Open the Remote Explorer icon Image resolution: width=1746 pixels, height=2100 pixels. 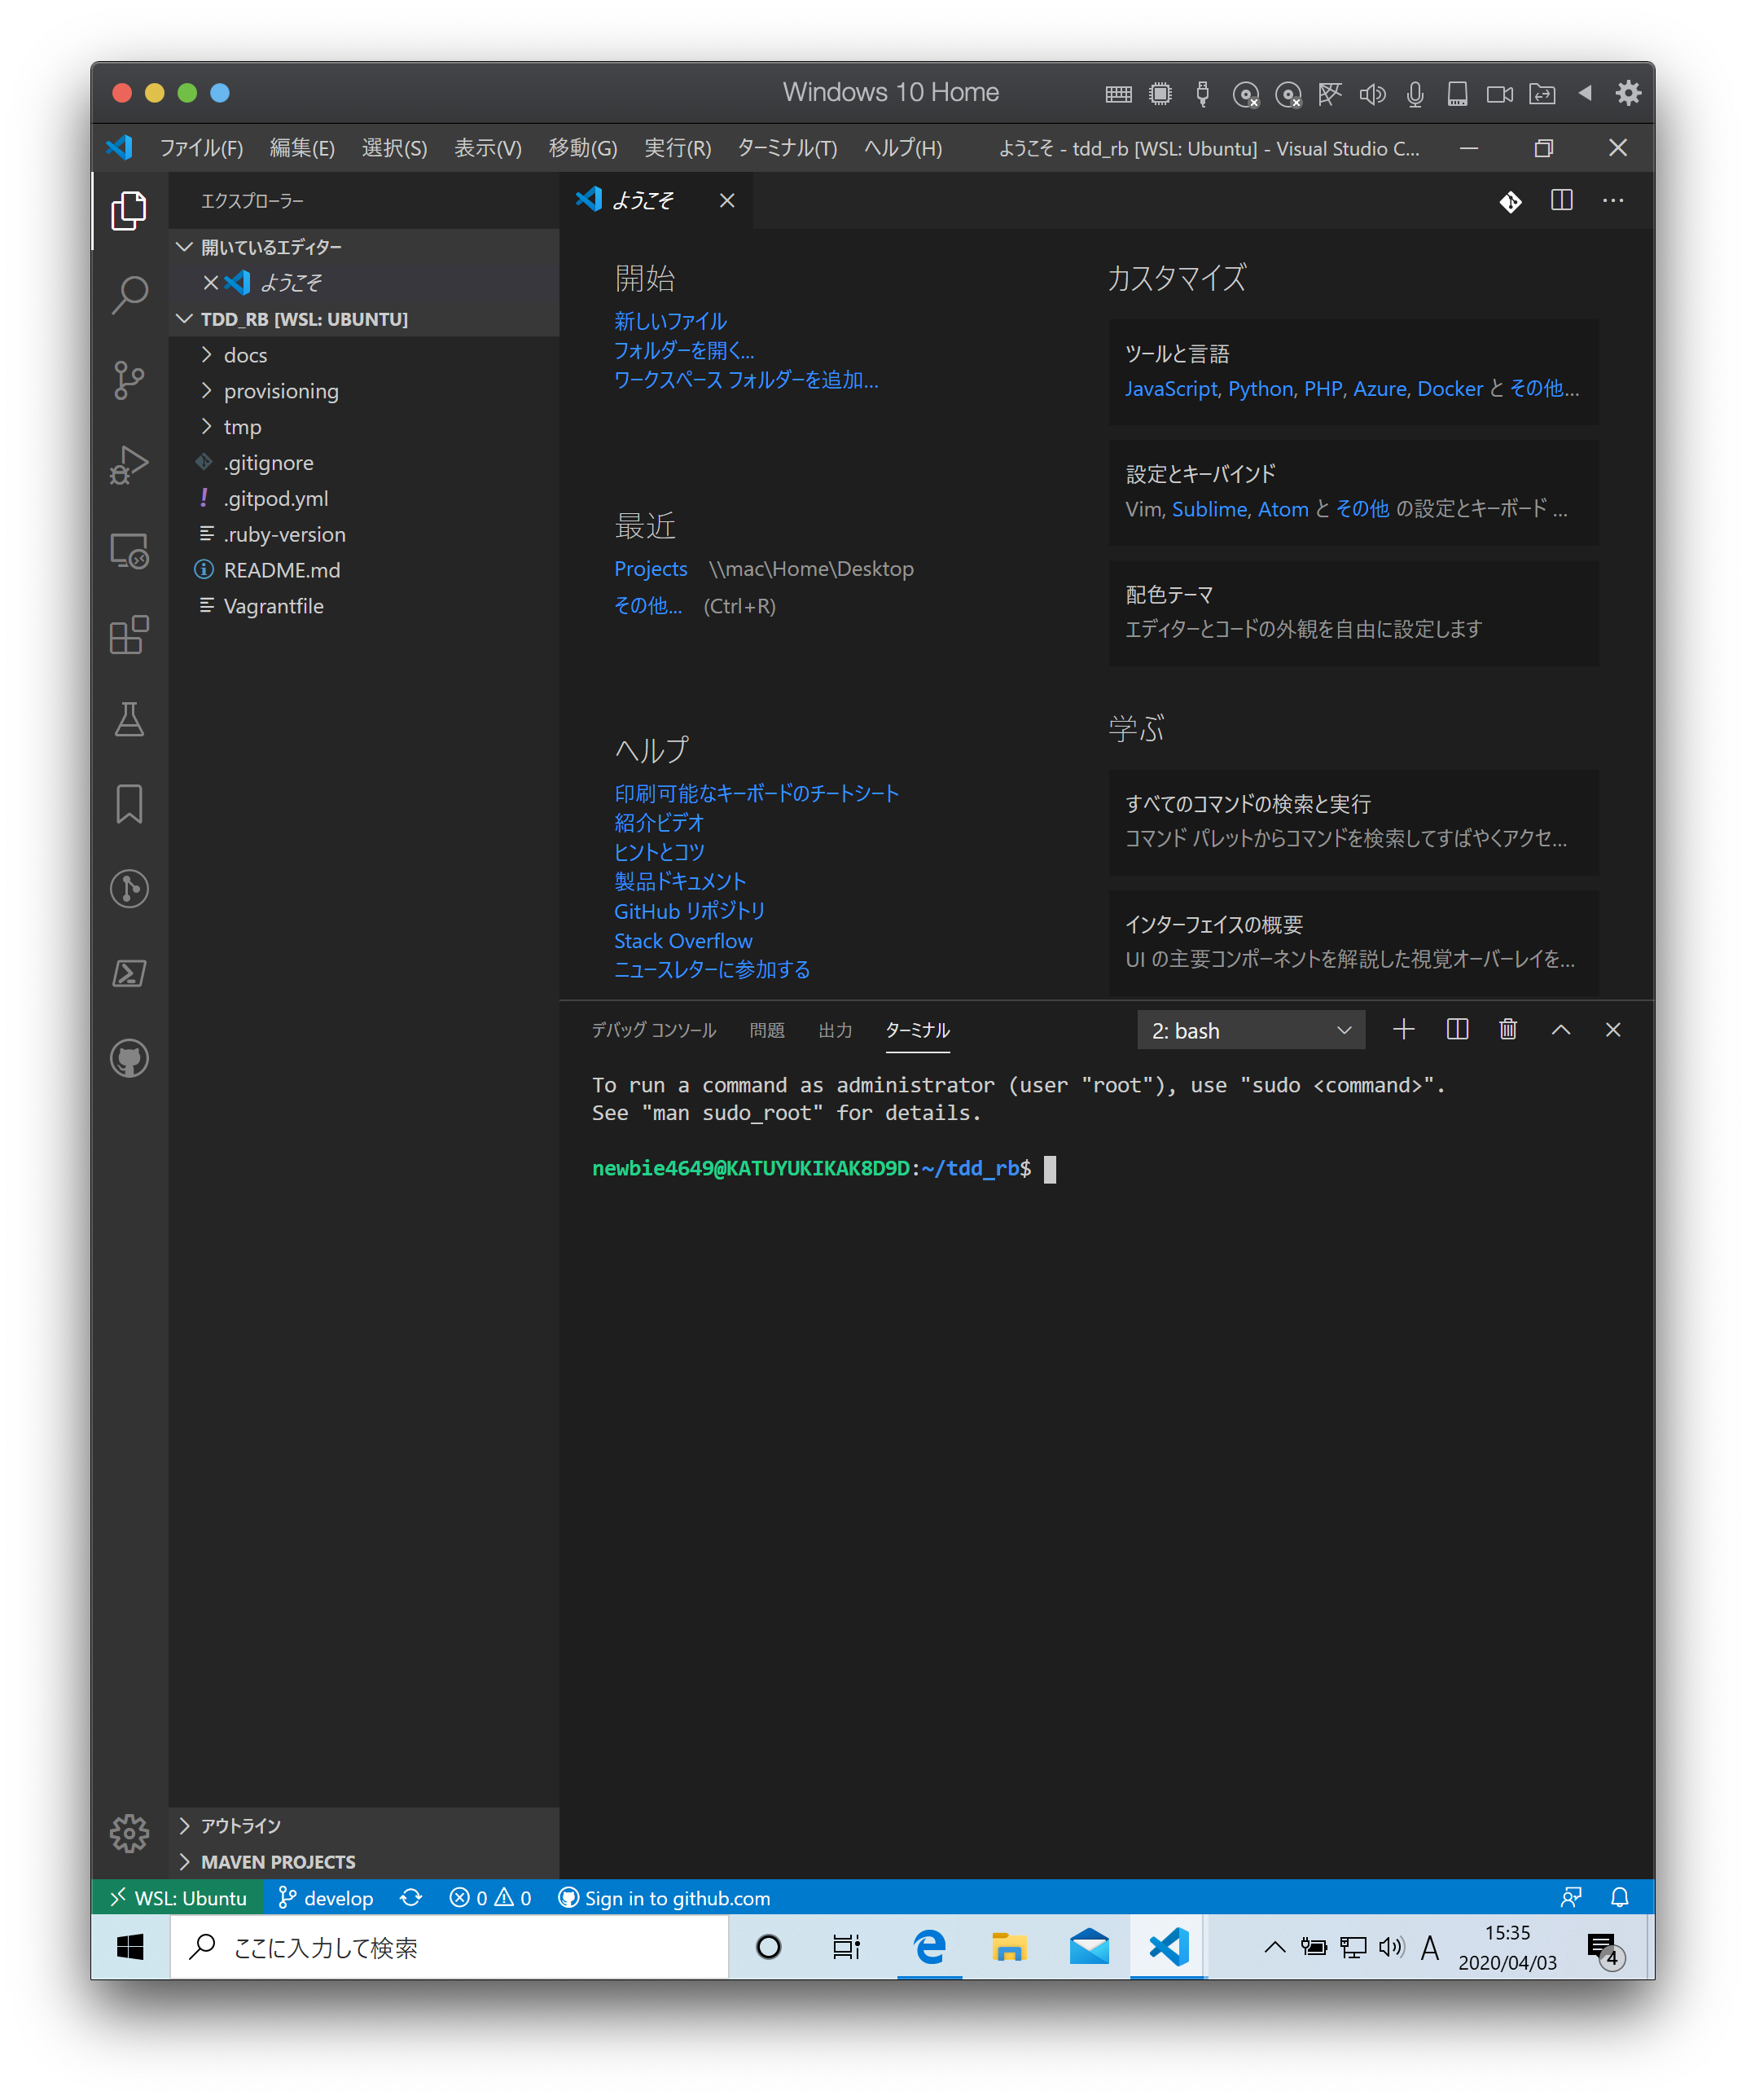tap(129, 550)
